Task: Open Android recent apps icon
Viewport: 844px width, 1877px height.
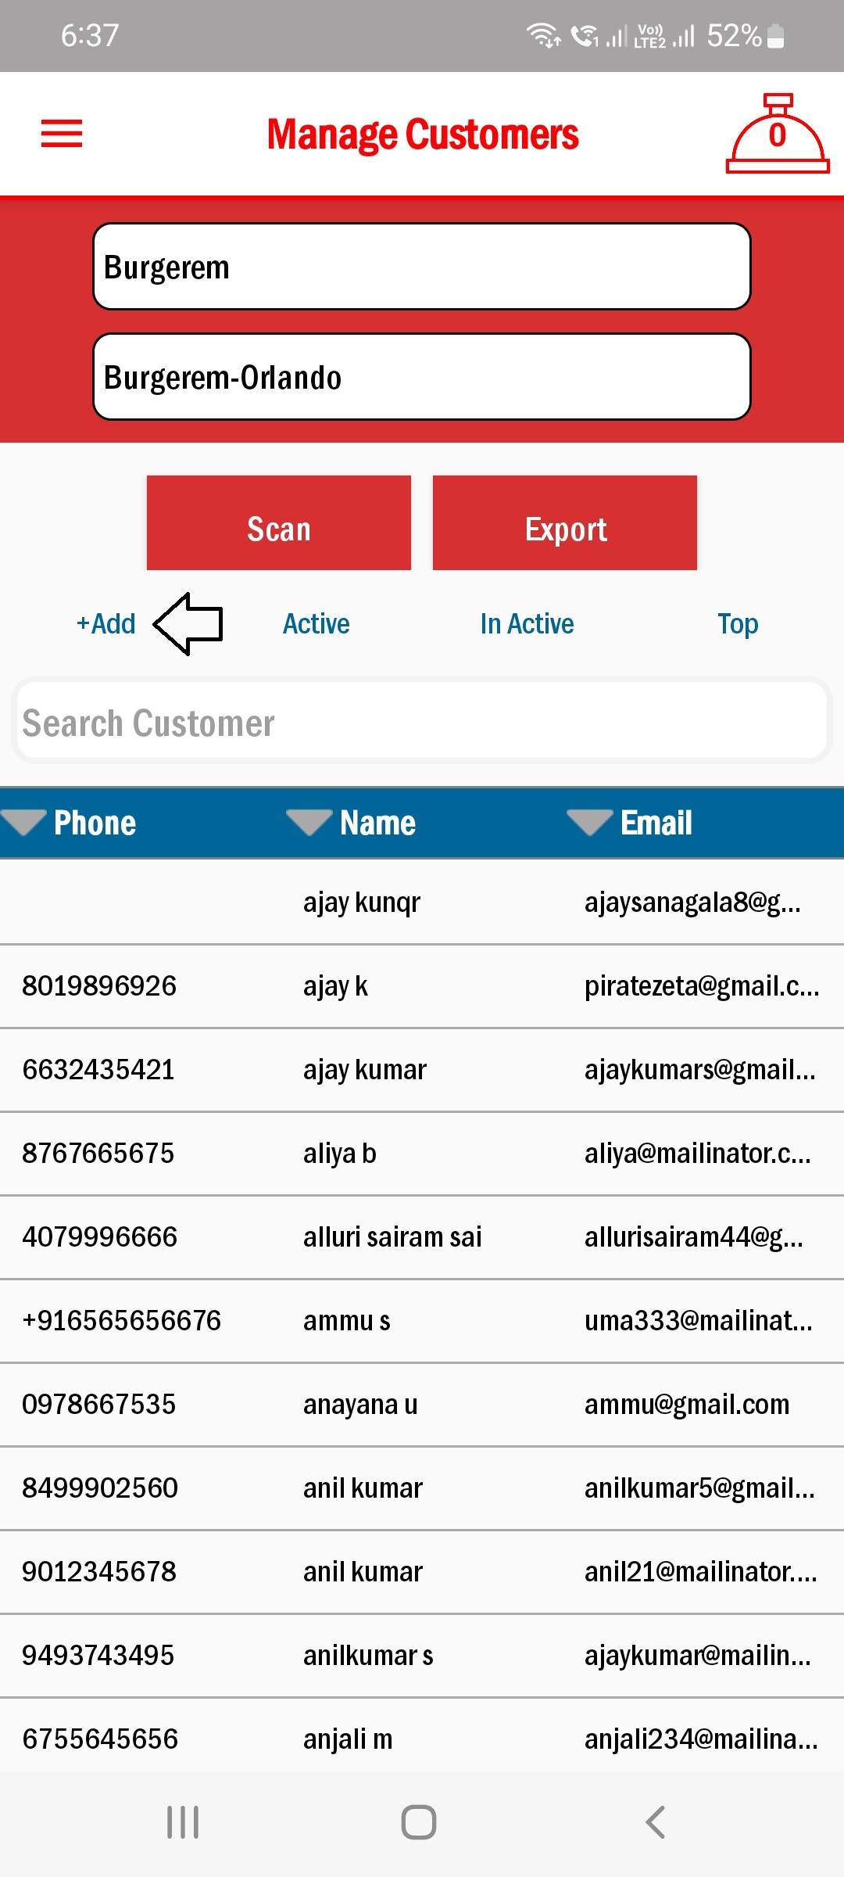Action: click(183, 1822)
